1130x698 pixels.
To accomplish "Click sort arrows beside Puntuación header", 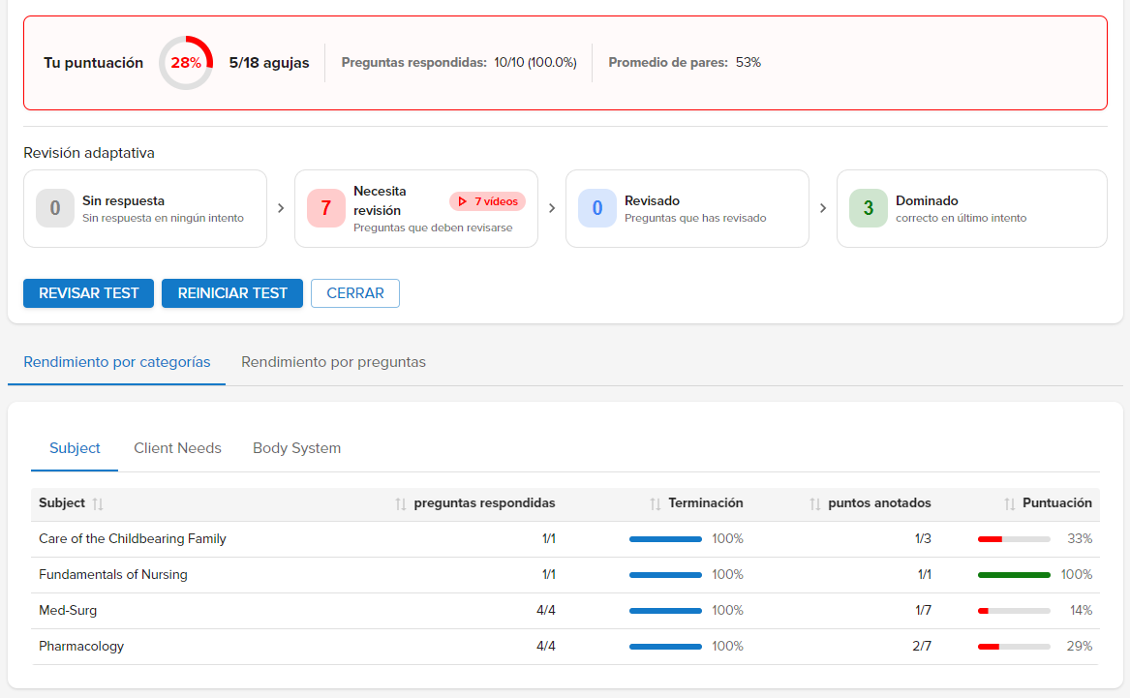I will (1009, 503).
